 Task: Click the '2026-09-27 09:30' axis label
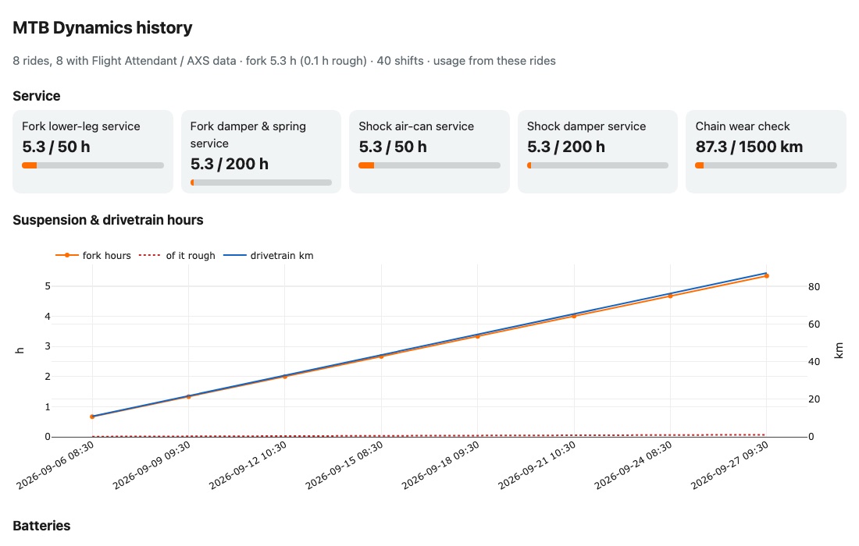729,466
